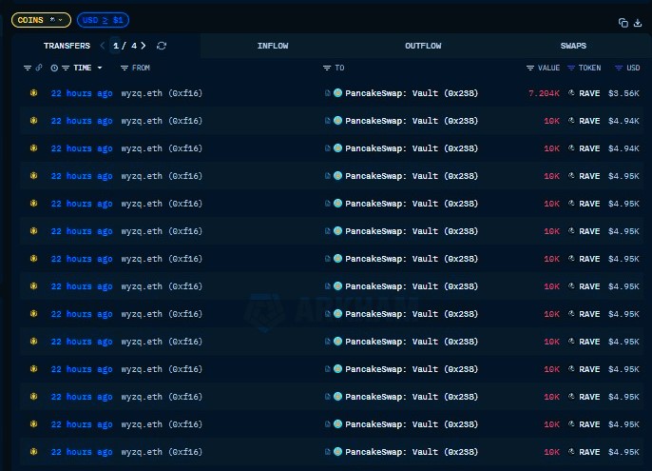The width and height of the screenshot is (652, 471).
Task: Open the transaction timestamp in the $3.56K row
Action: coord(82,93)
